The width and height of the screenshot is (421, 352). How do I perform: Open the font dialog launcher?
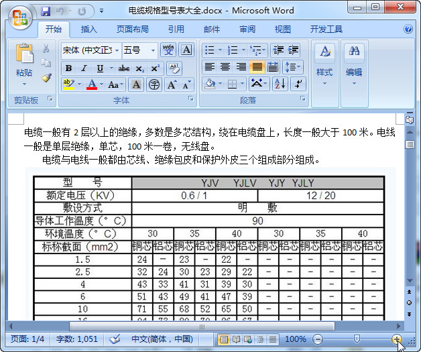click(191, 99)
